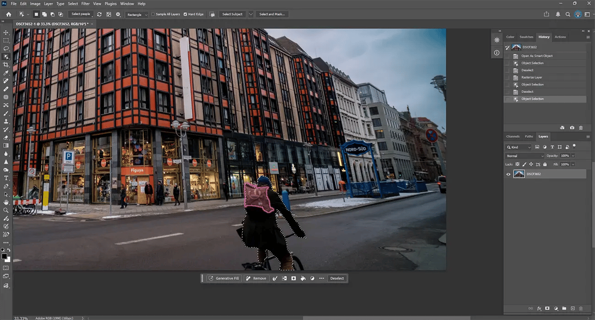Expand the Fill slider dropdown arrow
The width and height of the screenshot is (595, 320).
tap(573, 164)
